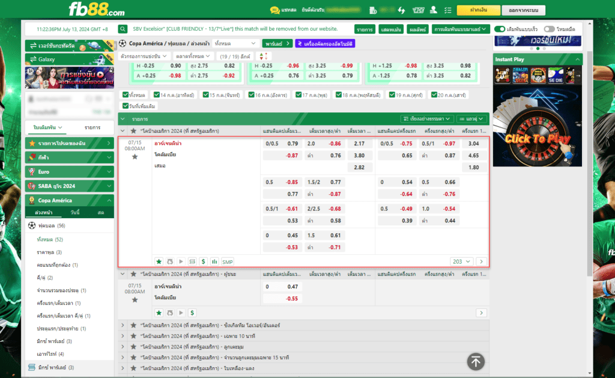The height and width of the screenshot is (378, 615).
Task: Open the SE DIE game icon
Action: click(556, 75)
